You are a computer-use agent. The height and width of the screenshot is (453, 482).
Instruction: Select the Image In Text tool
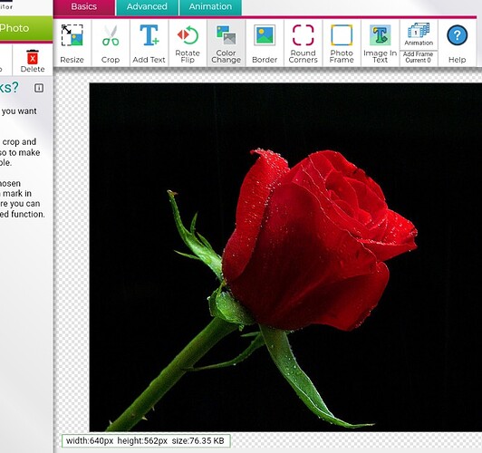tap(380, 43)
